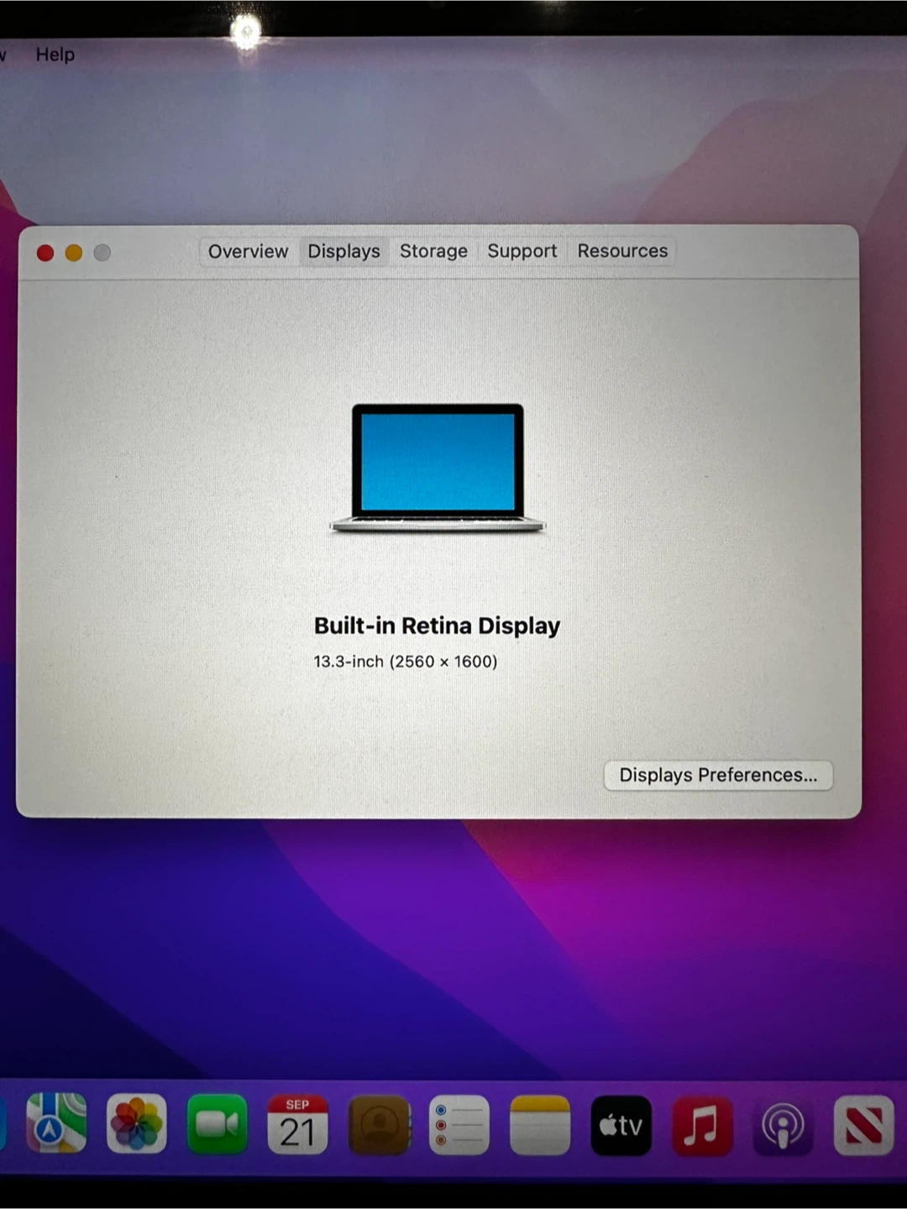Click the Displays Preferences button

[718, 775]
